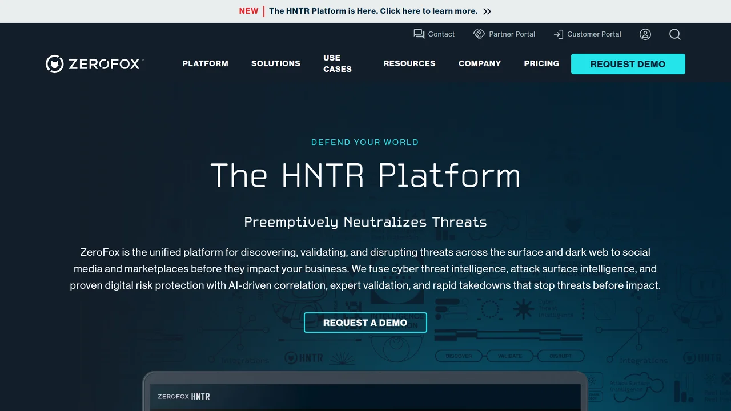731x411 pixels.
Task: Go home via the ZeroFox logo
Action: pos(95,64)
